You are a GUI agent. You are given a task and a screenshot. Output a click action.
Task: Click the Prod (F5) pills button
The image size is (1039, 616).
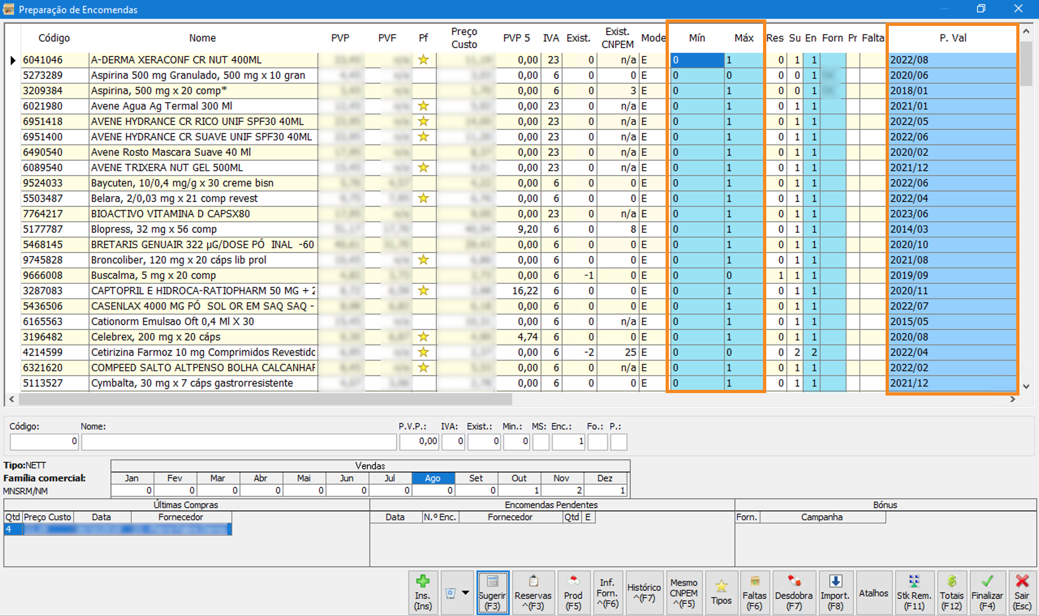(573, 593)
